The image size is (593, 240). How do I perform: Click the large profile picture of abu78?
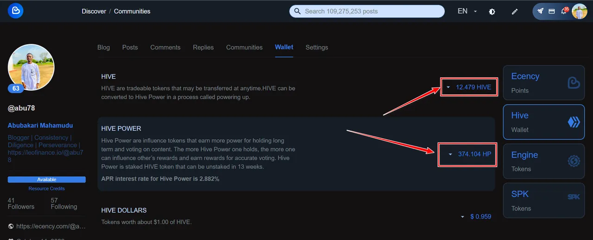pos(31,67)
